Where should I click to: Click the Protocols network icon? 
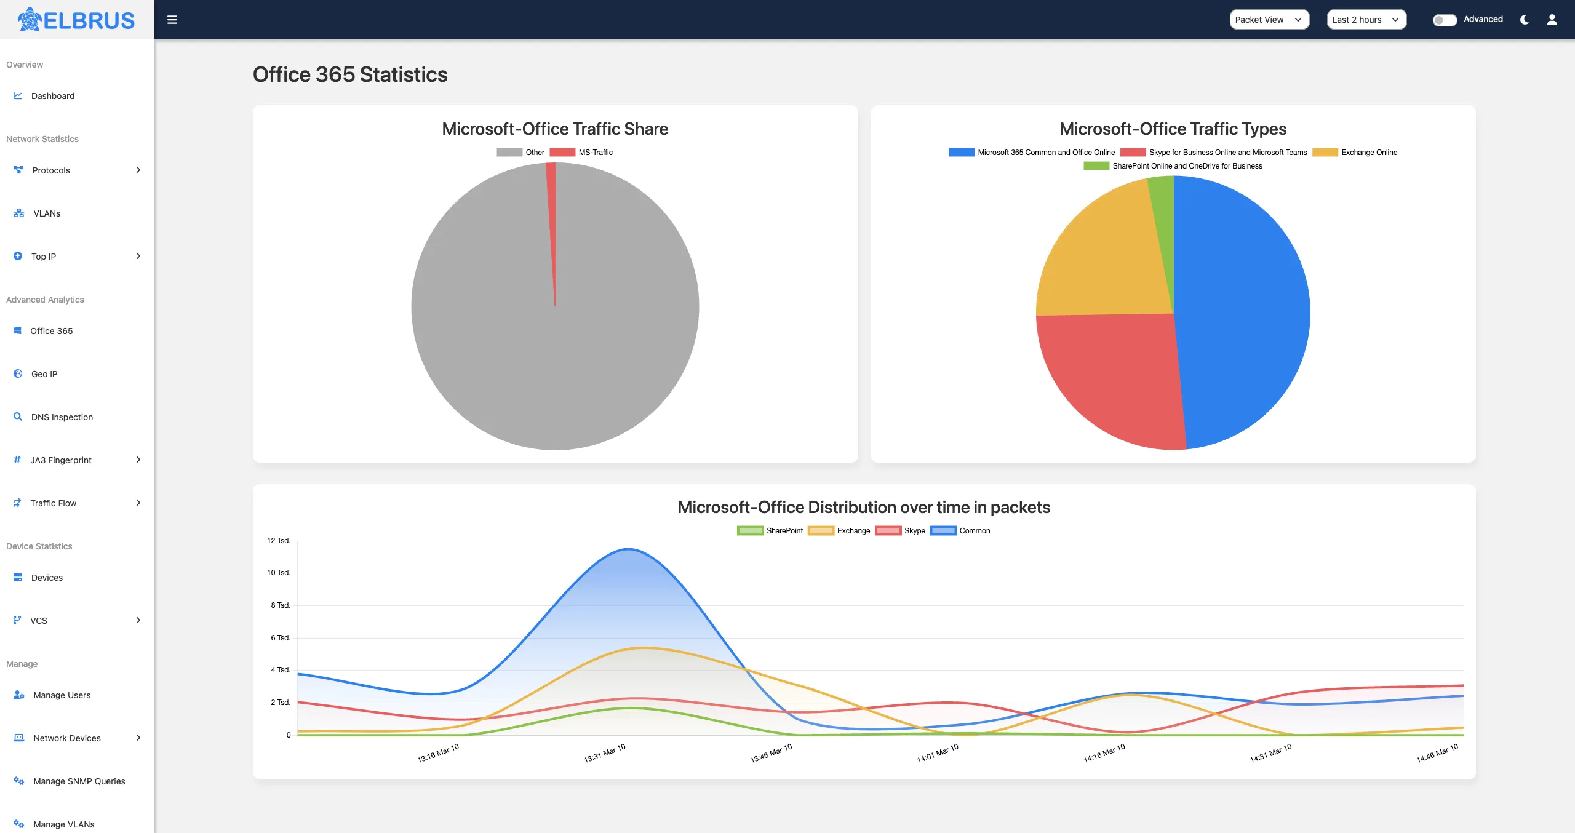pos(18,170)
